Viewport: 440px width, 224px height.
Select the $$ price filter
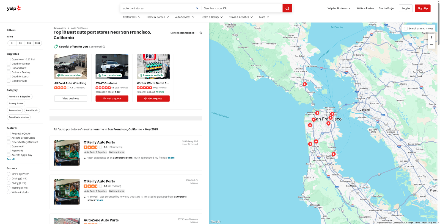tap(20, 43)
